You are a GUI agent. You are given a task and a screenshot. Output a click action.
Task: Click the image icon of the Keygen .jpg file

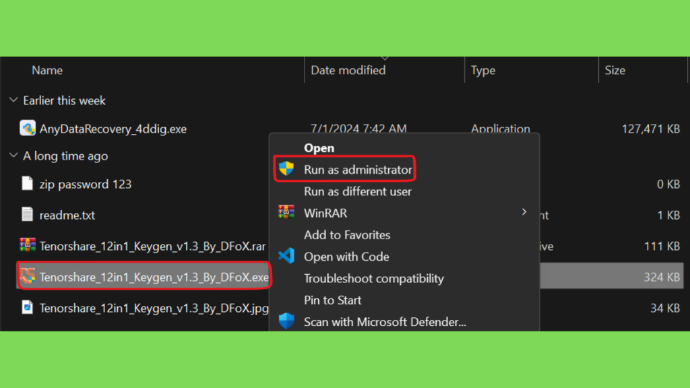click(x=27, y=307)
